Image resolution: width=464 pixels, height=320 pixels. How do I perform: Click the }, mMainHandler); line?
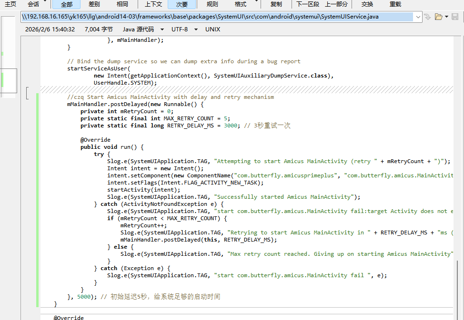click(135, 40)
